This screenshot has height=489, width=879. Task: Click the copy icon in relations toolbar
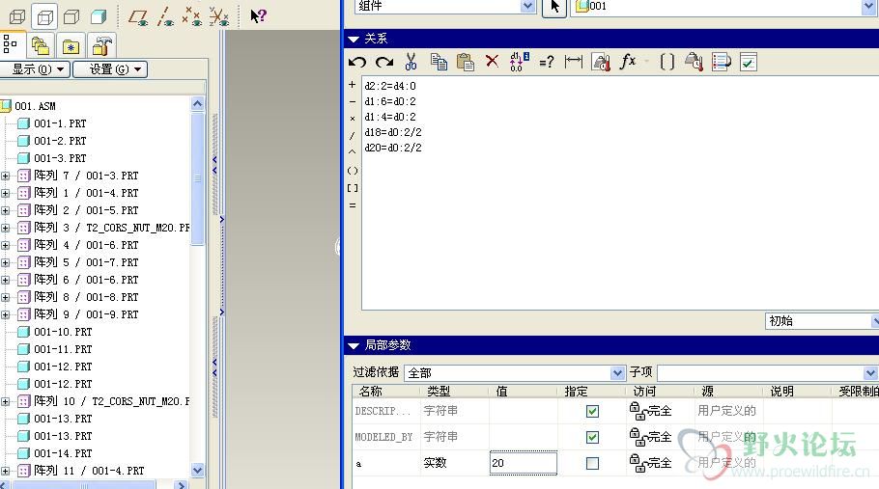point(439,62)
